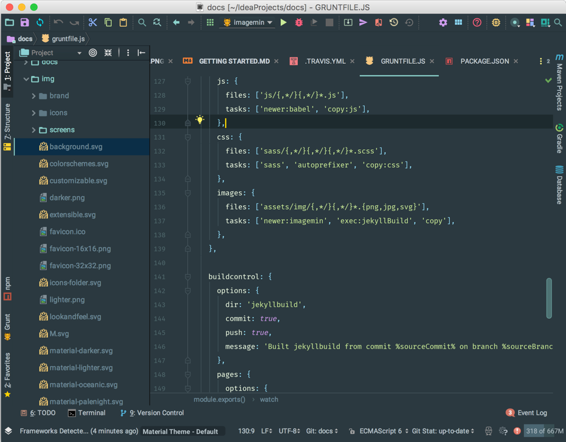
Task: Click the Redo arrow icon
Action: tap(74, 22)
